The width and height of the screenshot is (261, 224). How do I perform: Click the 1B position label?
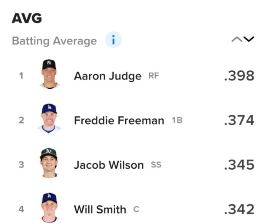[177, 120]
